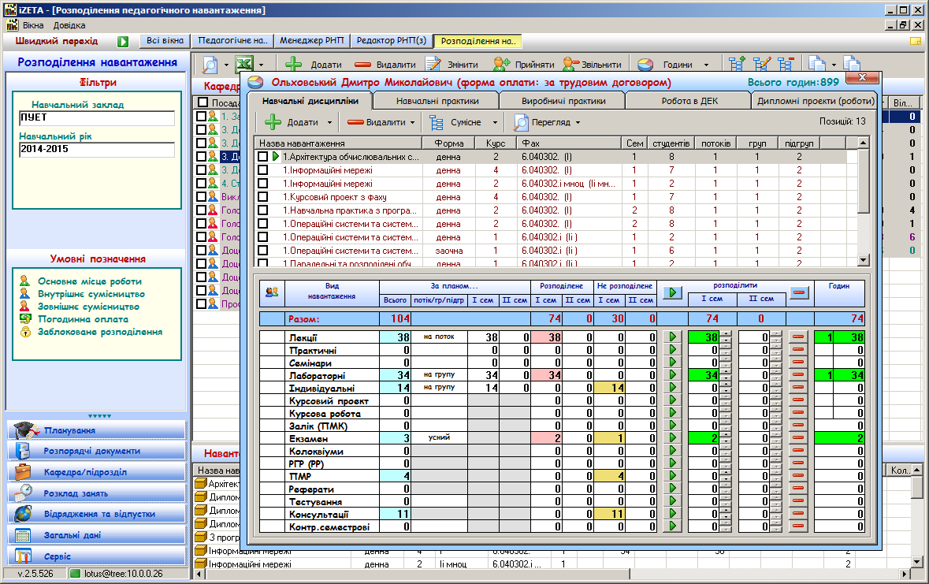
Task: Tick the checkbox of the first staff row '1. За'
Action: [202, 116]
